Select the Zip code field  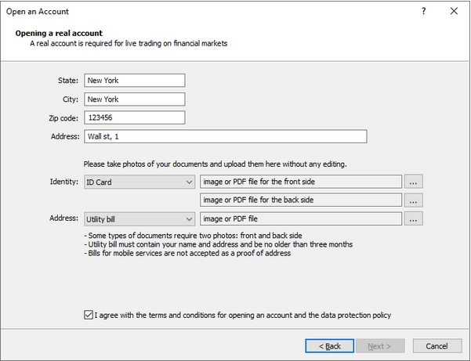pyautogui.click(x=134, y=117)
